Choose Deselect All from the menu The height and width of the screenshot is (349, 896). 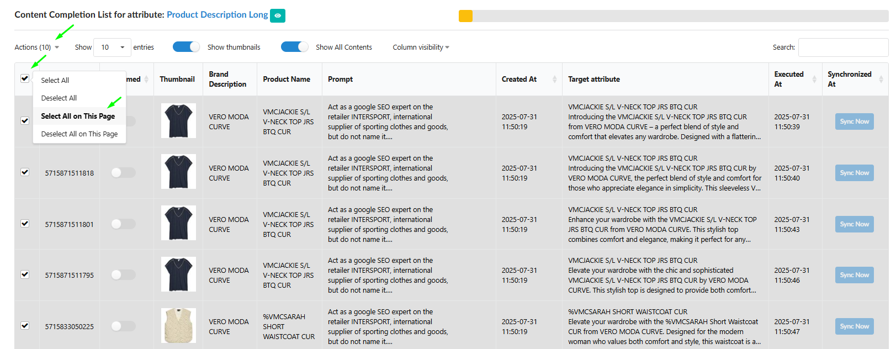pyautogui.click(x=79, y=98)
